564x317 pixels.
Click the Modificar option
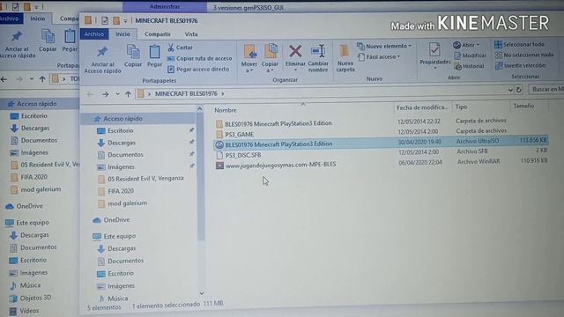pos(471,55)
